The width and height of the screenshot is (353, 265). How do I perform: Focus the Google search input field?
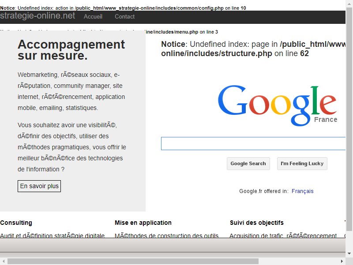(253, 143)
